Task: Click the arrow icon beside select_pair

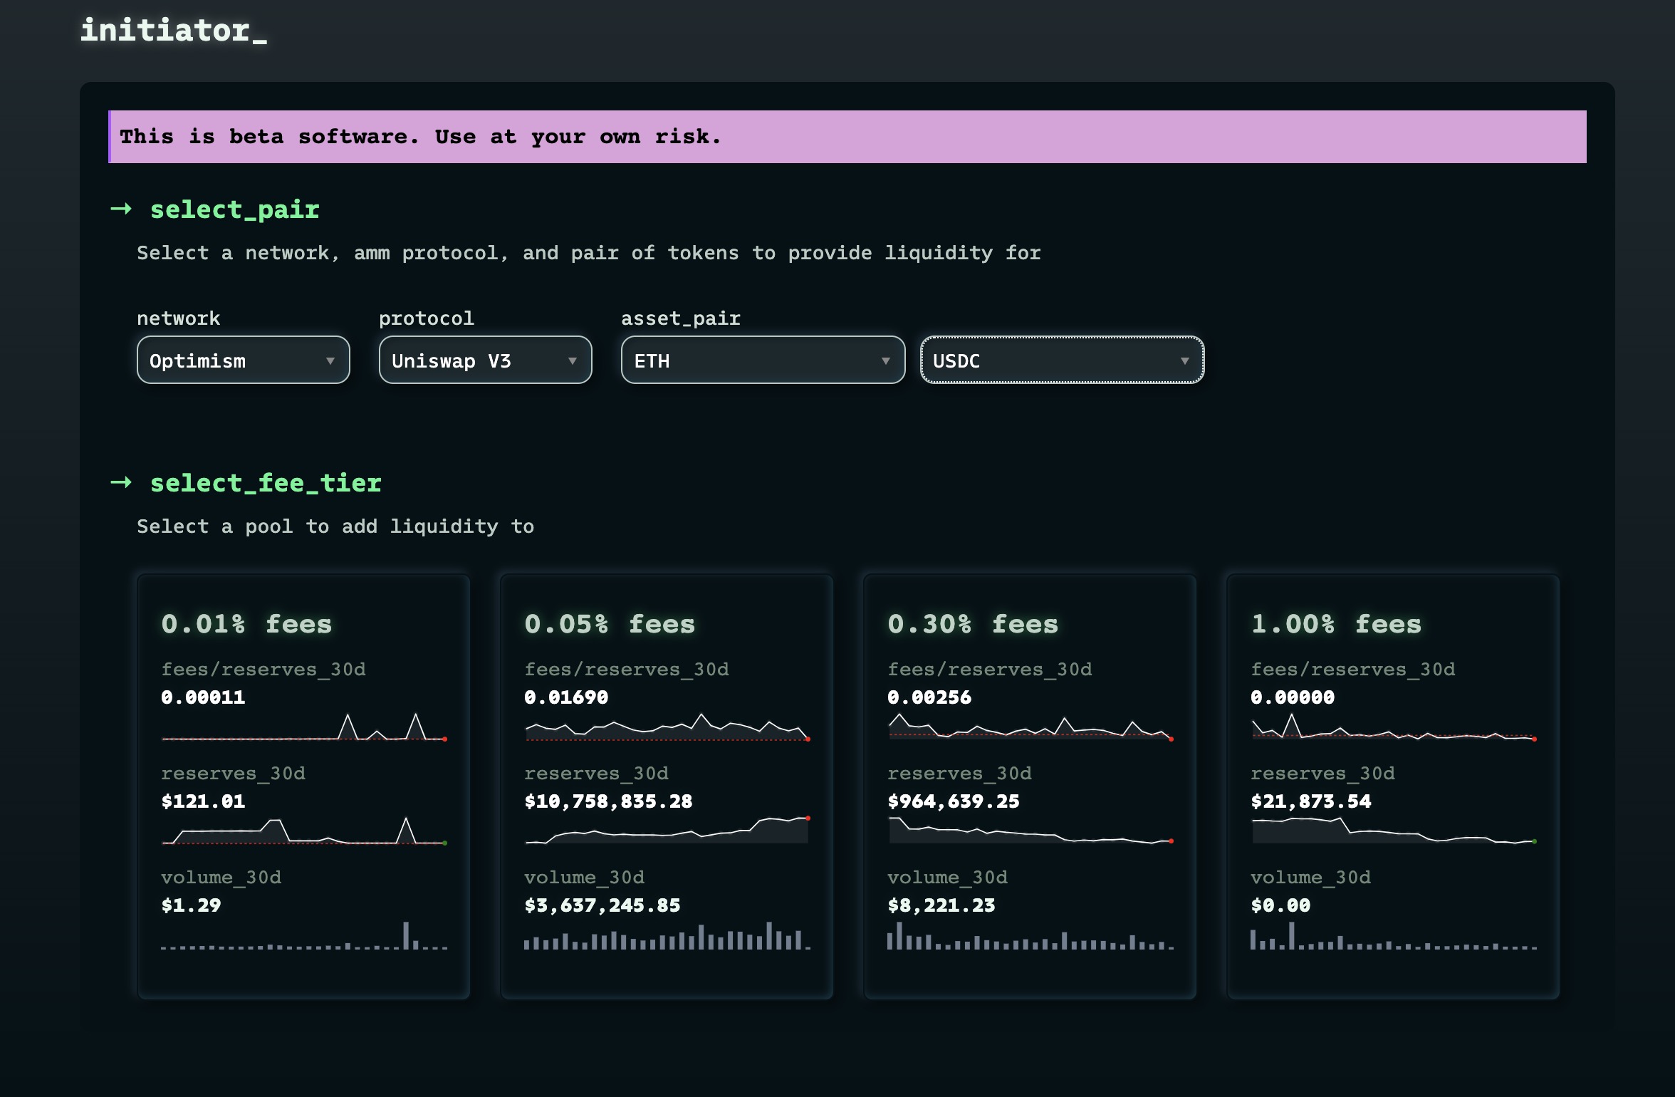Action: tap(121, 209)
